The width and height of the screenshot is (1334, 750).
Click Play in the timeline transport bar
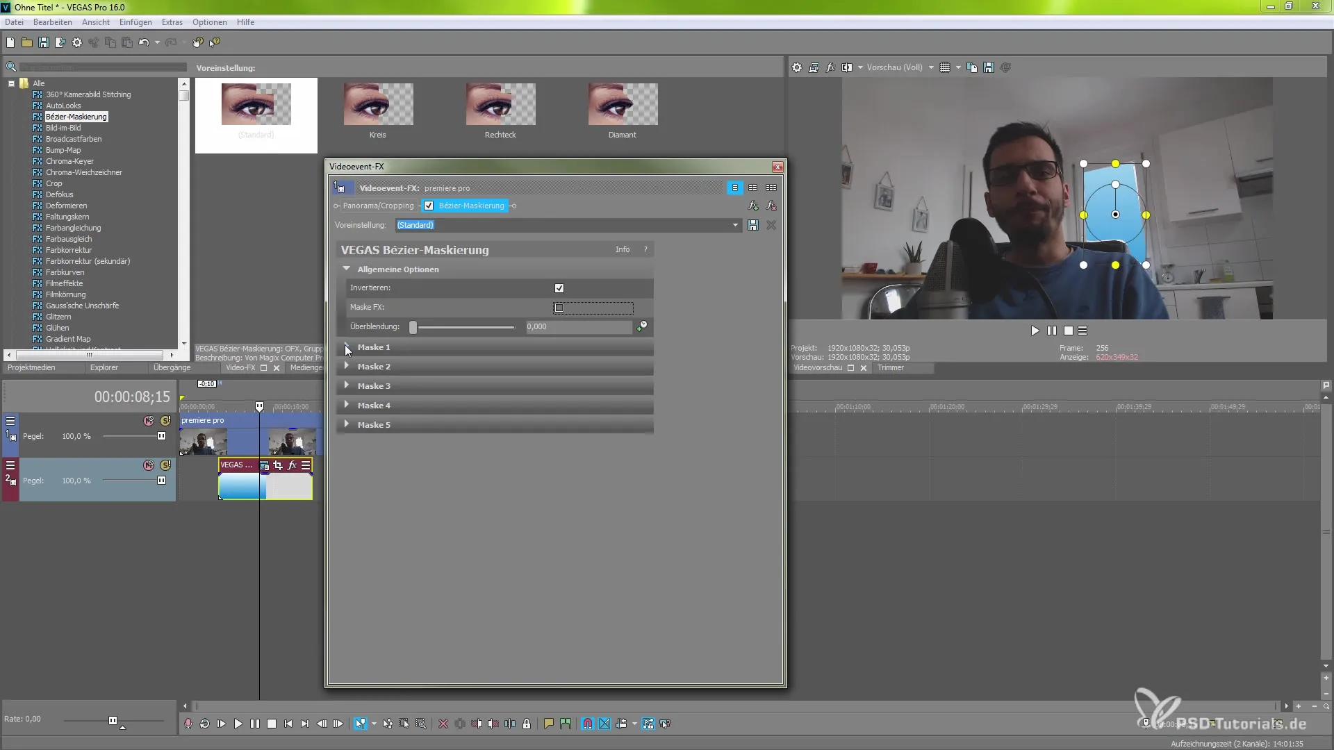coord(238,724)
